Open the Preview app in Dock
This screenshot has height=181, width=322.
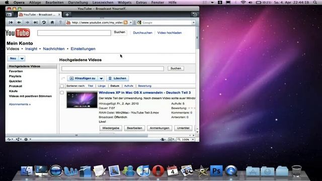click(x=114, y=171)
